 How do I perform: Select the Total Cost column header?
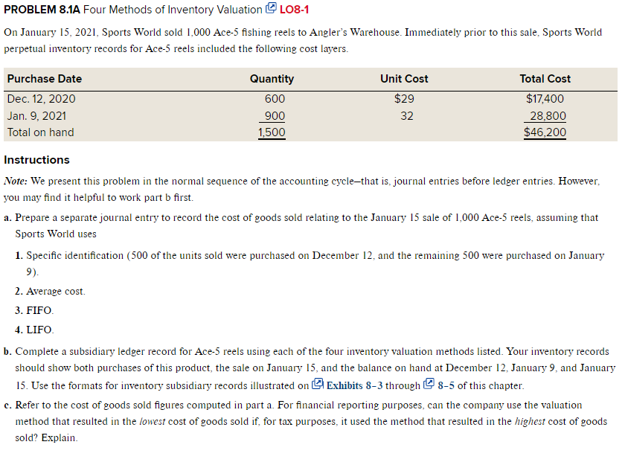(x=545, y=79)
